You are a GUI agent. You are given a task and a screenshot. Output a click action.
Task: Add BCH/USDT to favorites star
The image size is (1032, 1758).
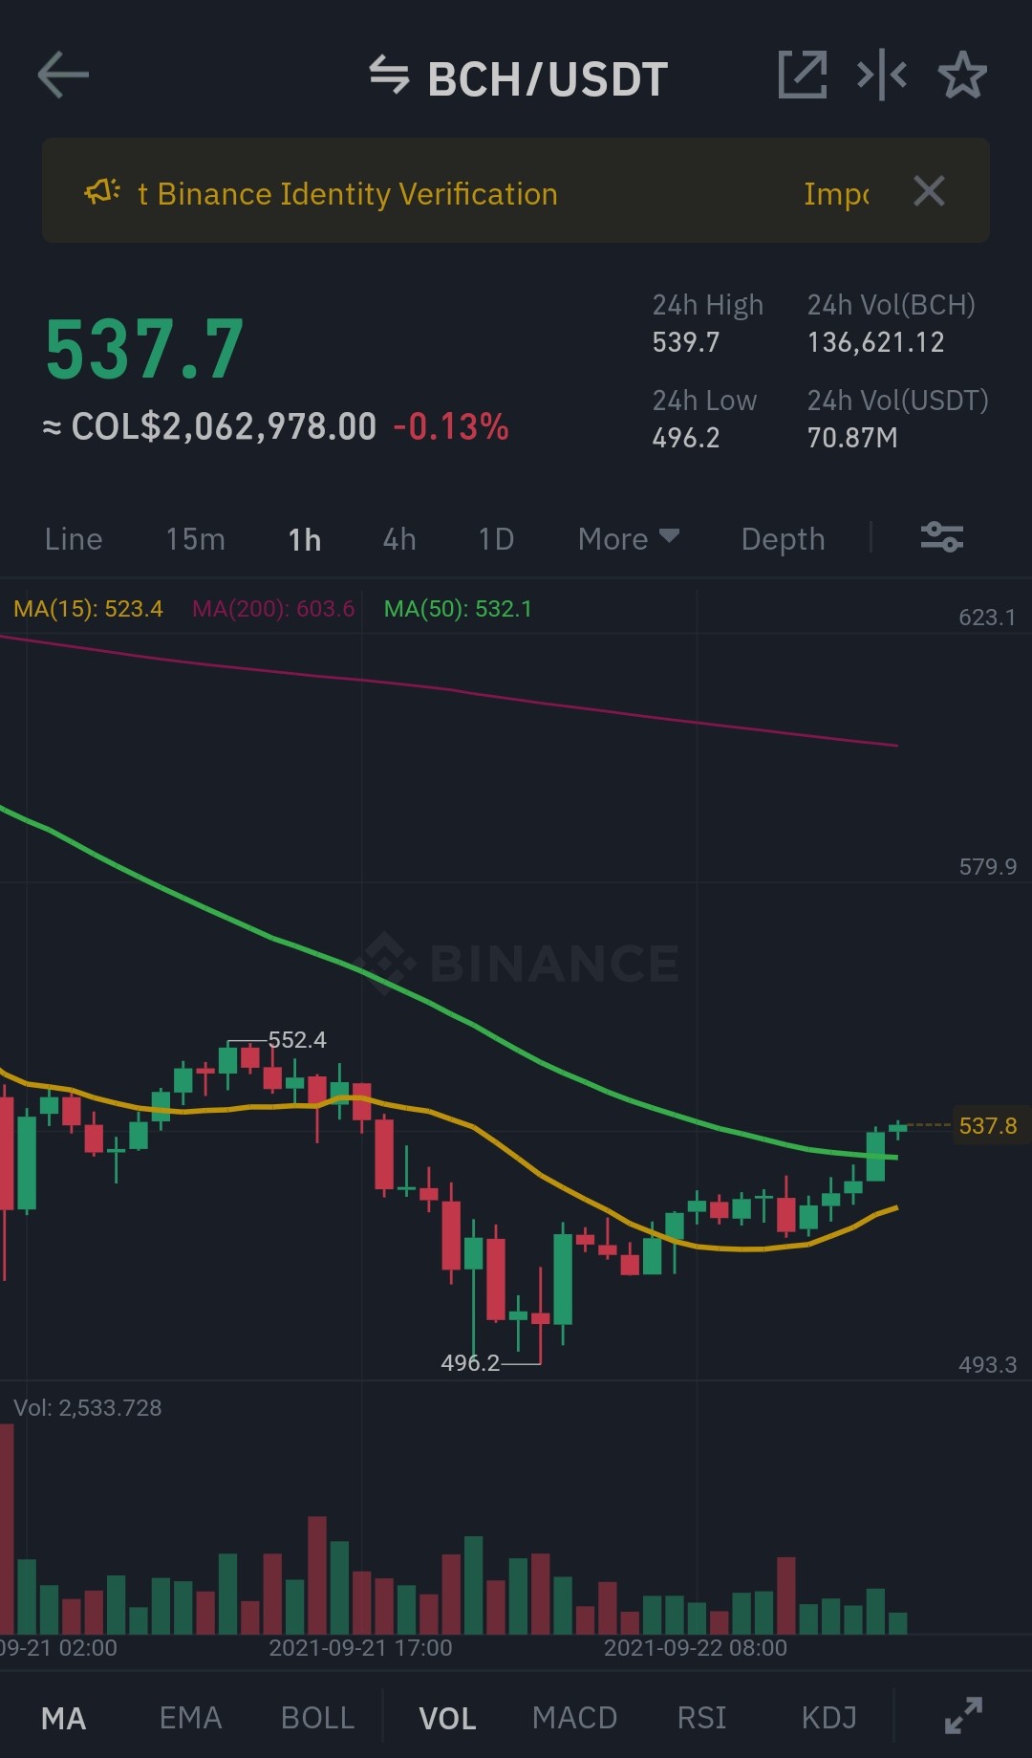pos(962,76)
